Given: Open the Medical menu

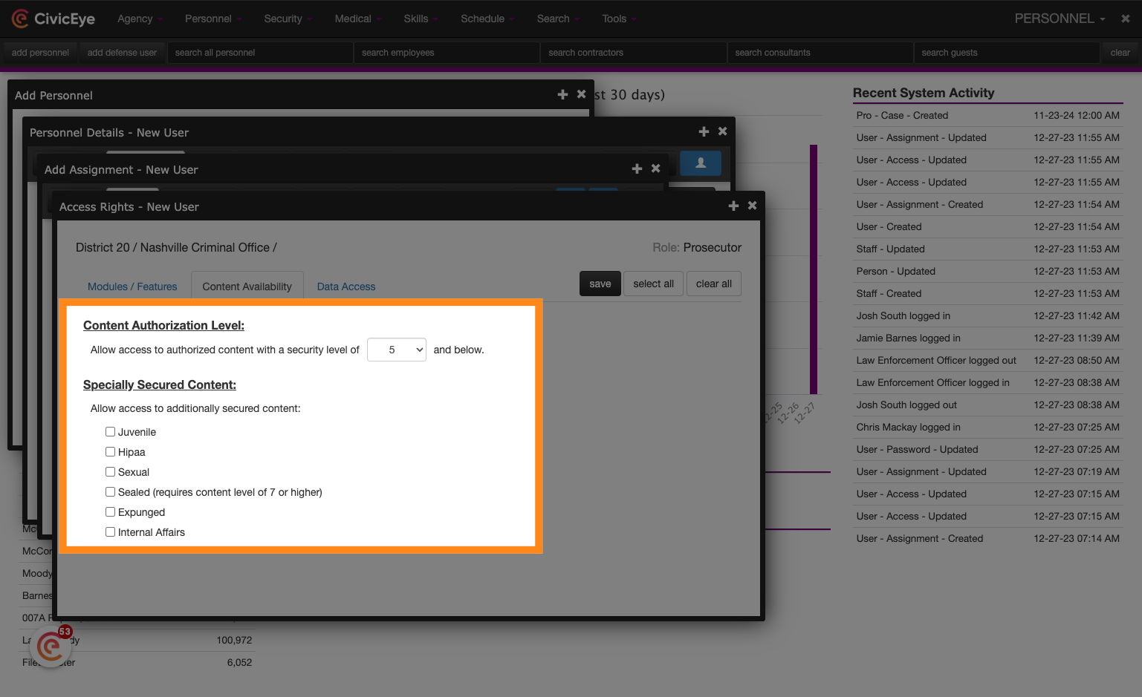Looking at the screenshot, I should 357,19.
